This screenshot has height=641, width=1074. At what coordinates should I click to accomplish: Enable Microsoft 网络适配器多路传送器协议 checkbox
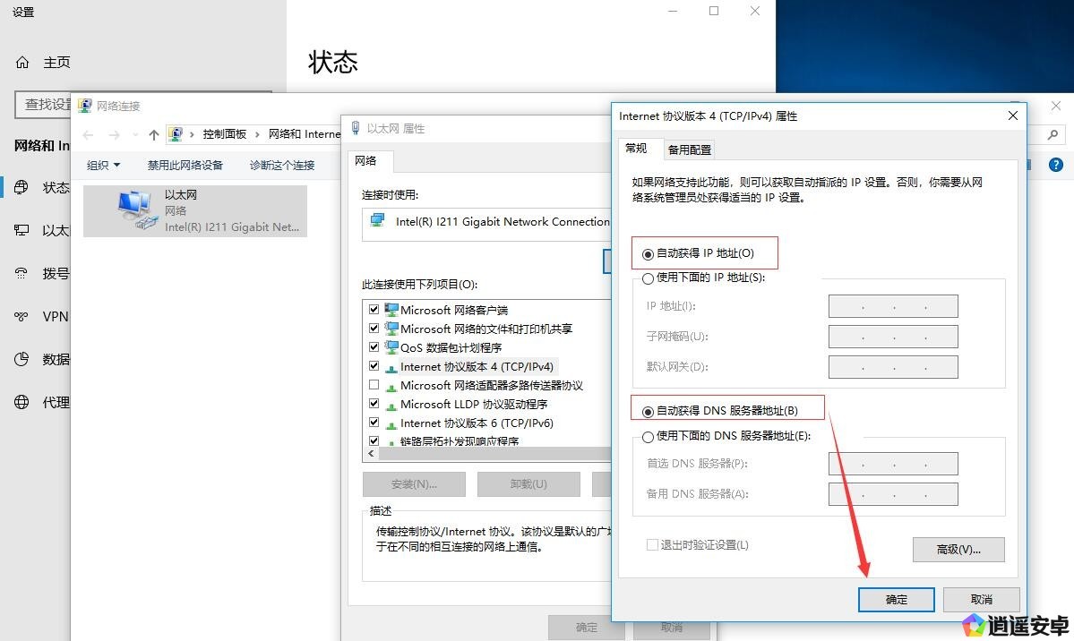coord(374,385)
